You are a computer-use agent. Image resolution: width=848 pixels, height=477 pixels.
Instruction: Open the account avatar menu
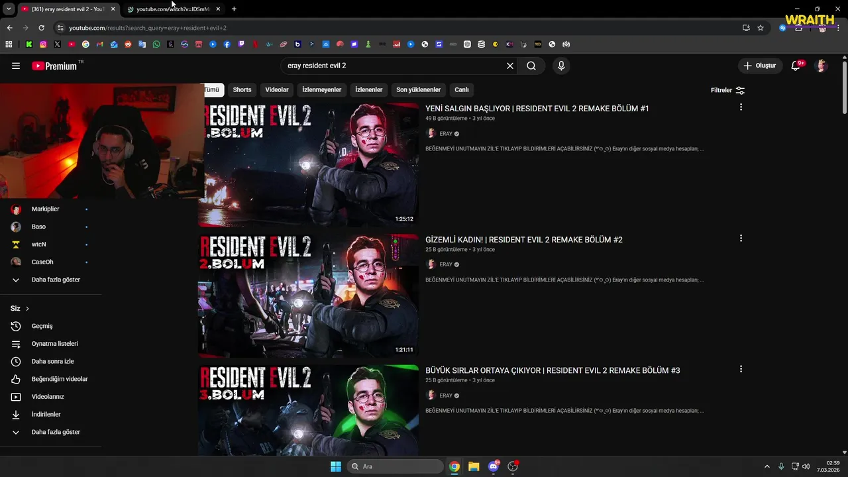821,66
